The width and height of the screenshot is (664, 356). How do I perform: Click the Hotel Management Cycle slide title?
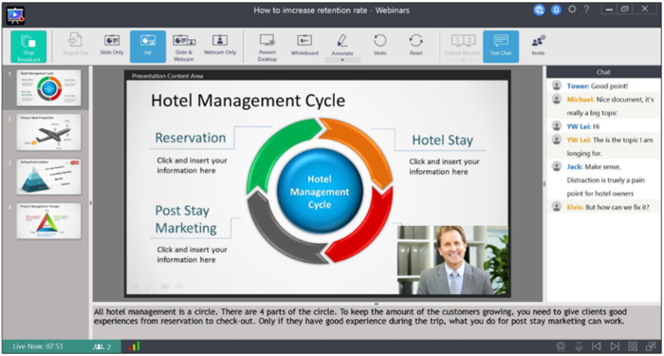[x=249, y=101]
